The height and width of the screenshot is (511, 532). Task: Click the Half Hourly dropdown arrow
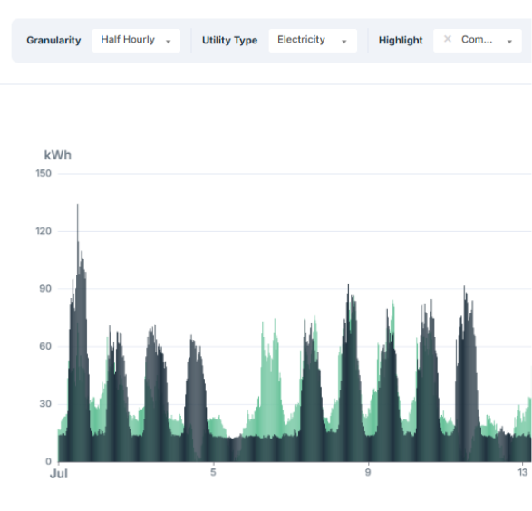169,42
